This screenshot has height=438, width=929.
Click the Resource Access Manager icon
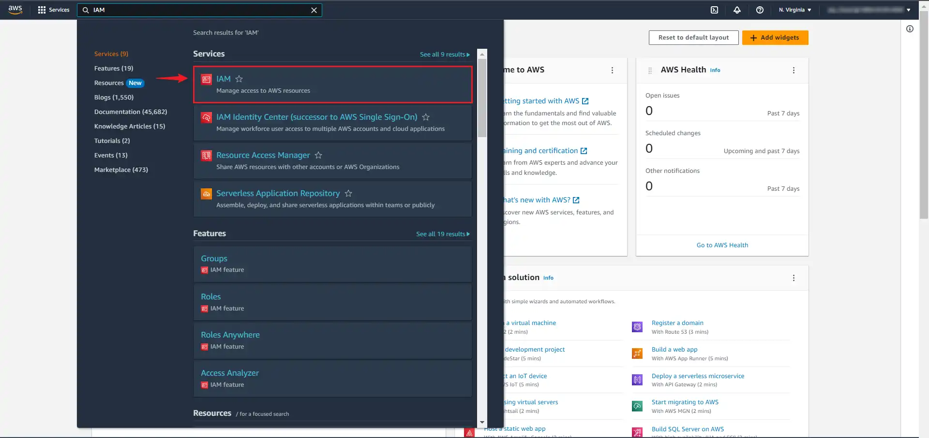[x=206, y=155]
